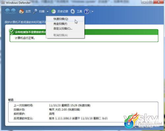Click the 扫描 Scan text label
The height and width of the screenshot is (131, 165).
(42, 12)
